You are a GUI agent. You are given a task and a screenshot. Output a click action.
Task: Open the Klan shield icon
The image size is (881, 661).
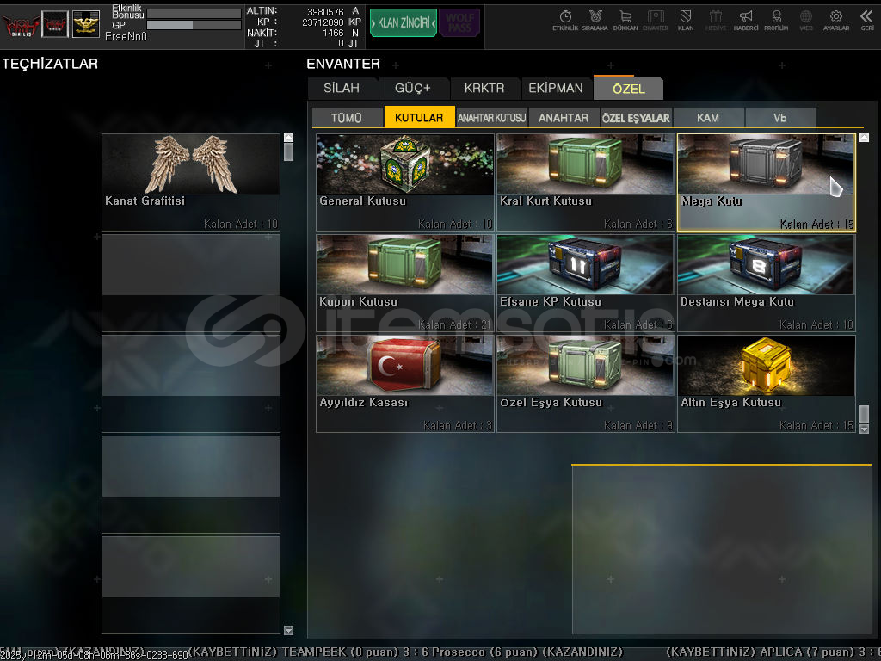tap(686, 19)
